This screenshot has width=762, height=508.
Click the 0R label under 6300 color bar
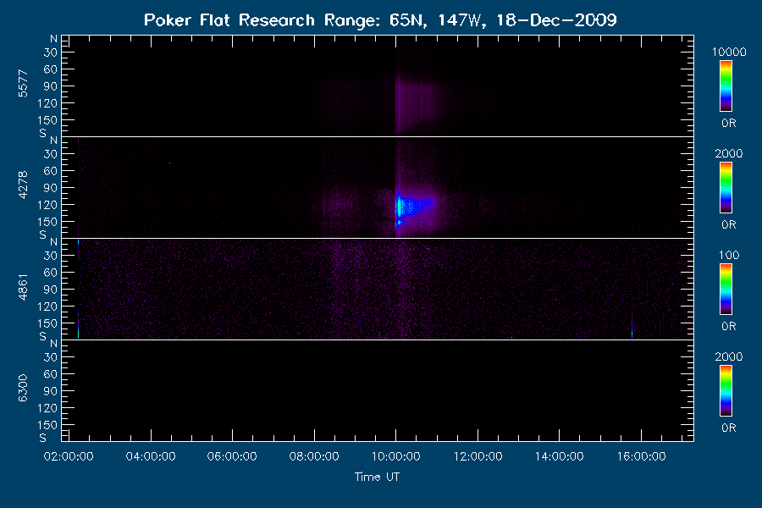click(729, 428)
